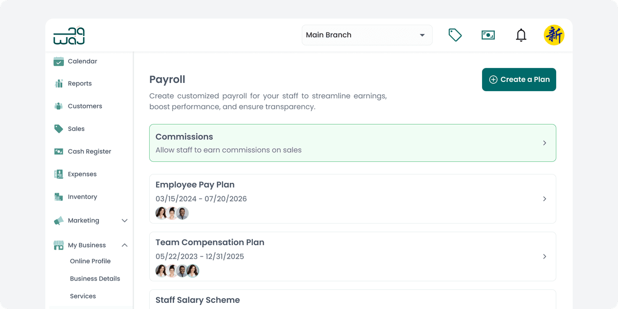
Task: Click the Employee Pay Plan card chevron
Action: [544, 199]
